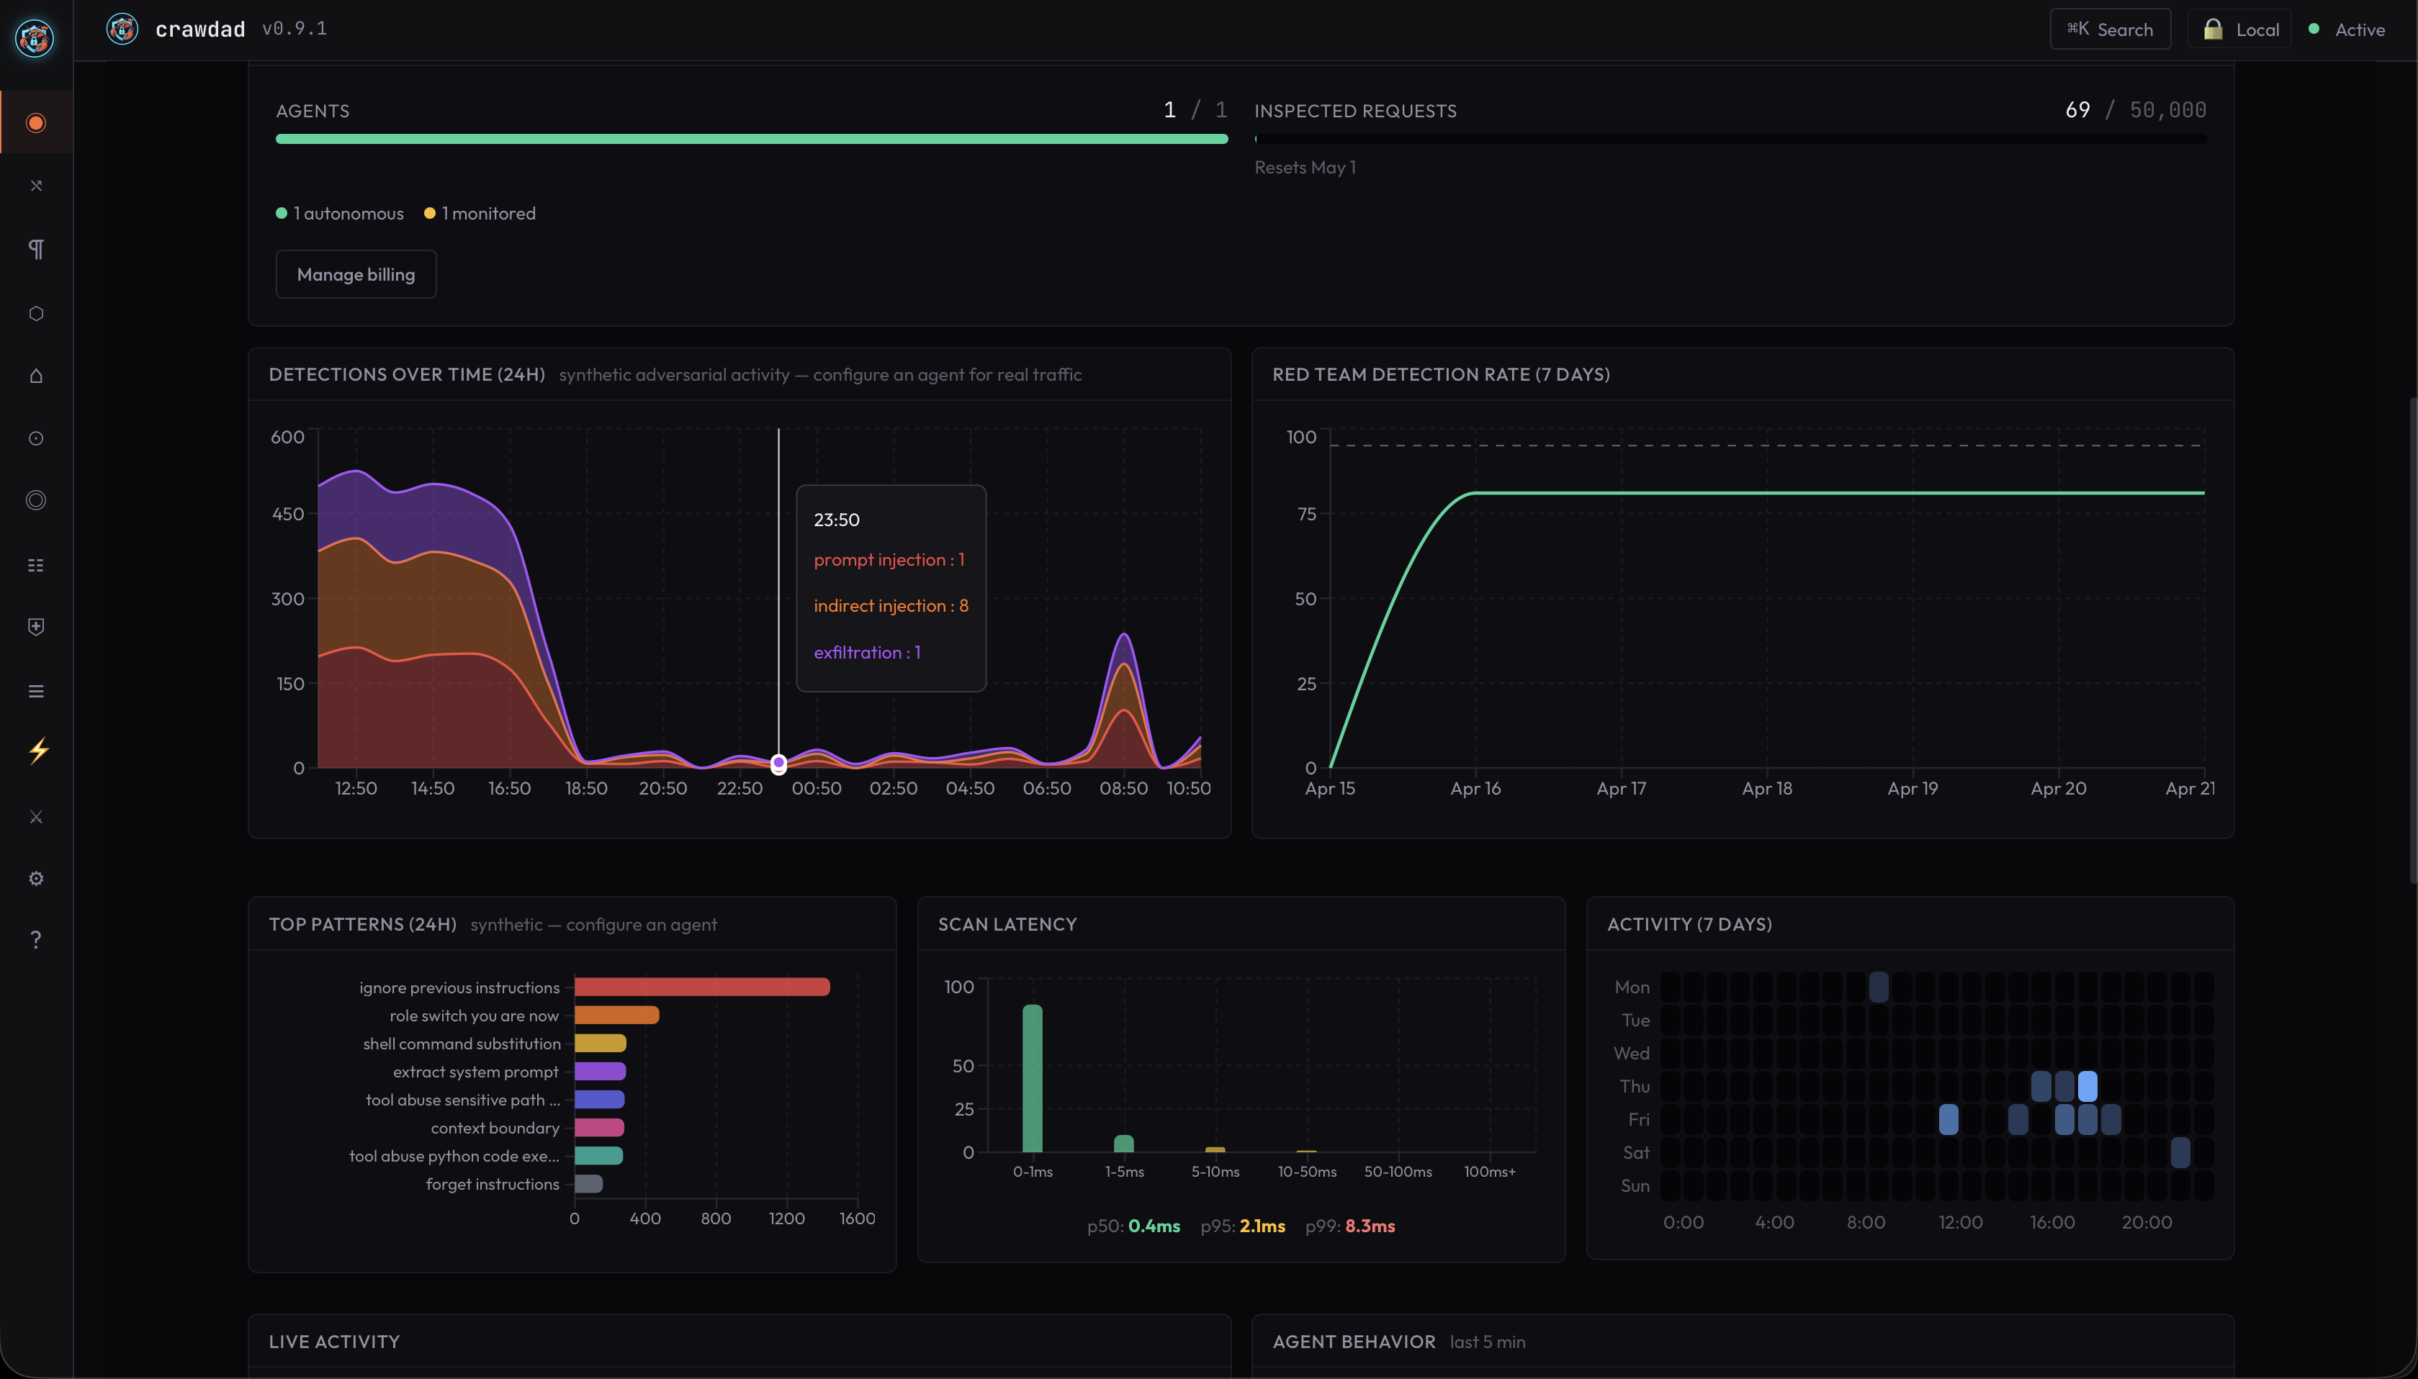This screenshot has height=1379, width=2418.
Task: Click the 23:50 marker dot on the detections chart
Action: coord(778,764)
